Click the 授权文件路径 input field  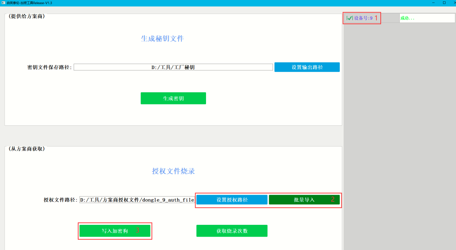137,200
